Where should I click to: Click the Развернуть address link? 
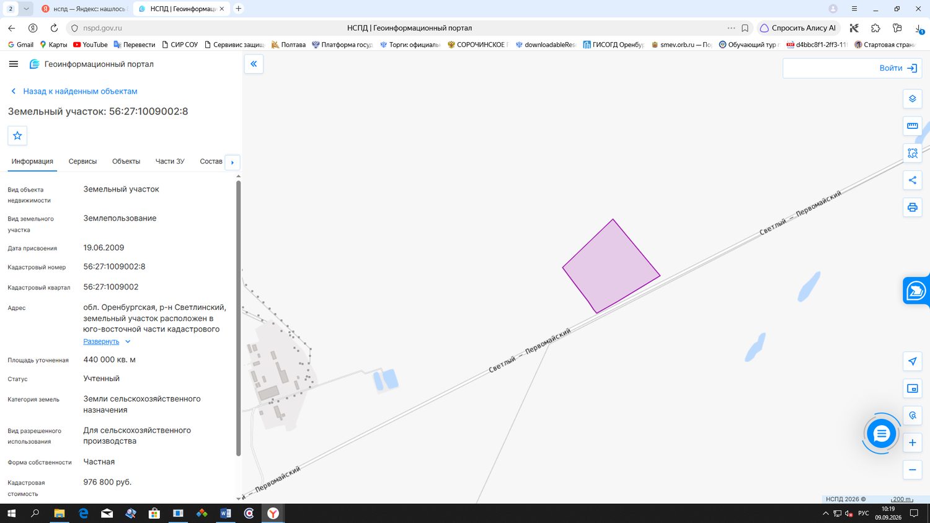click(x=101, y=341)
